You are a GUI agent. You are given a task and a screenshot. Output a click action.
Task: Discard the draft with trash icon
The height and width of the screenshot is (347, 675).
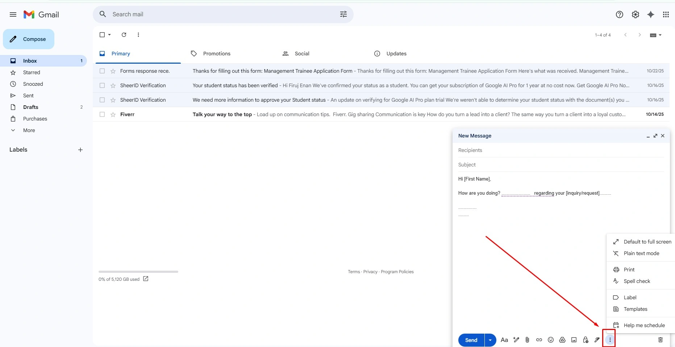pyautogui.click(x=661, y=340)
